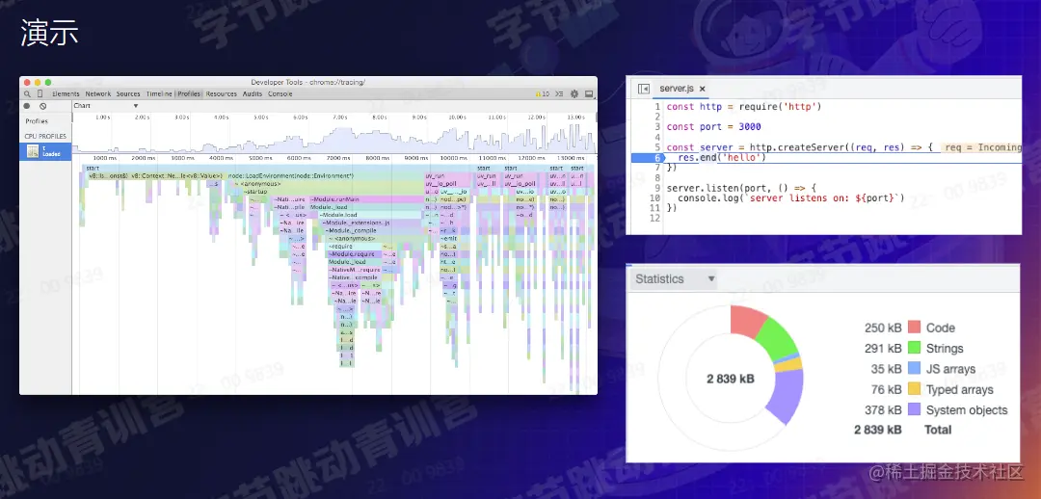The width and height of the screenshot is (1041, 499).
Task: Click the Typed arrays legend color swatch
Action: [914, 389]
